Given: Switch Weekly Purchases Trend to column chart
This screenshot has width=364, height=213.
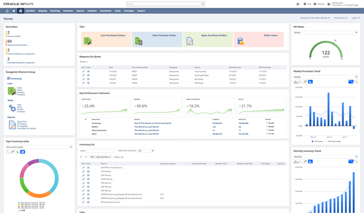Looking at the screenshot, I should click(x=310, y=82).
